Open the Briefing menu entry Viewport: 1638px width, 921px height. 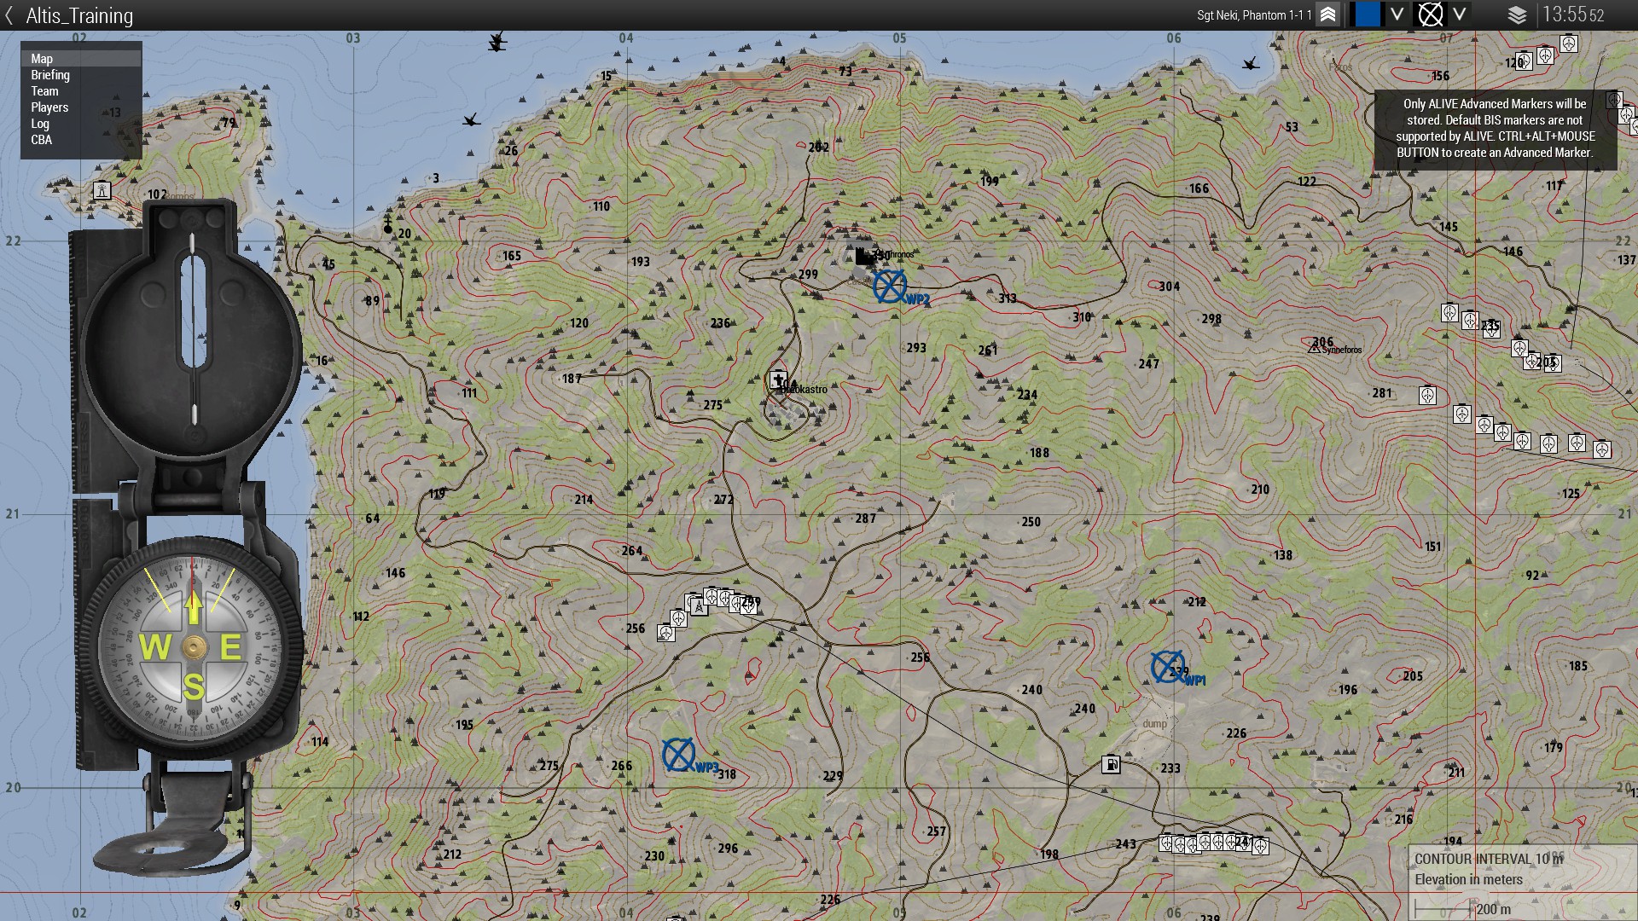[50, 75]
